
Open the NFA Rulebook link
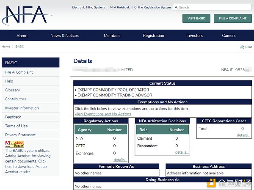(120, 7)
